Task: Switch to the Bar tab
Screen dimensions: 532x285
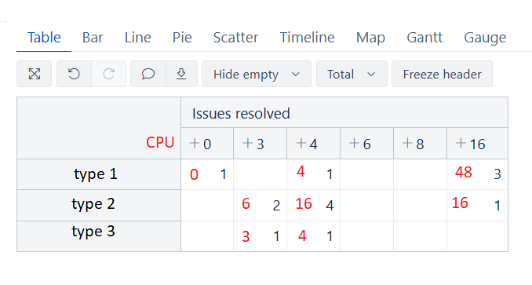Action: [x=93, y=38]
